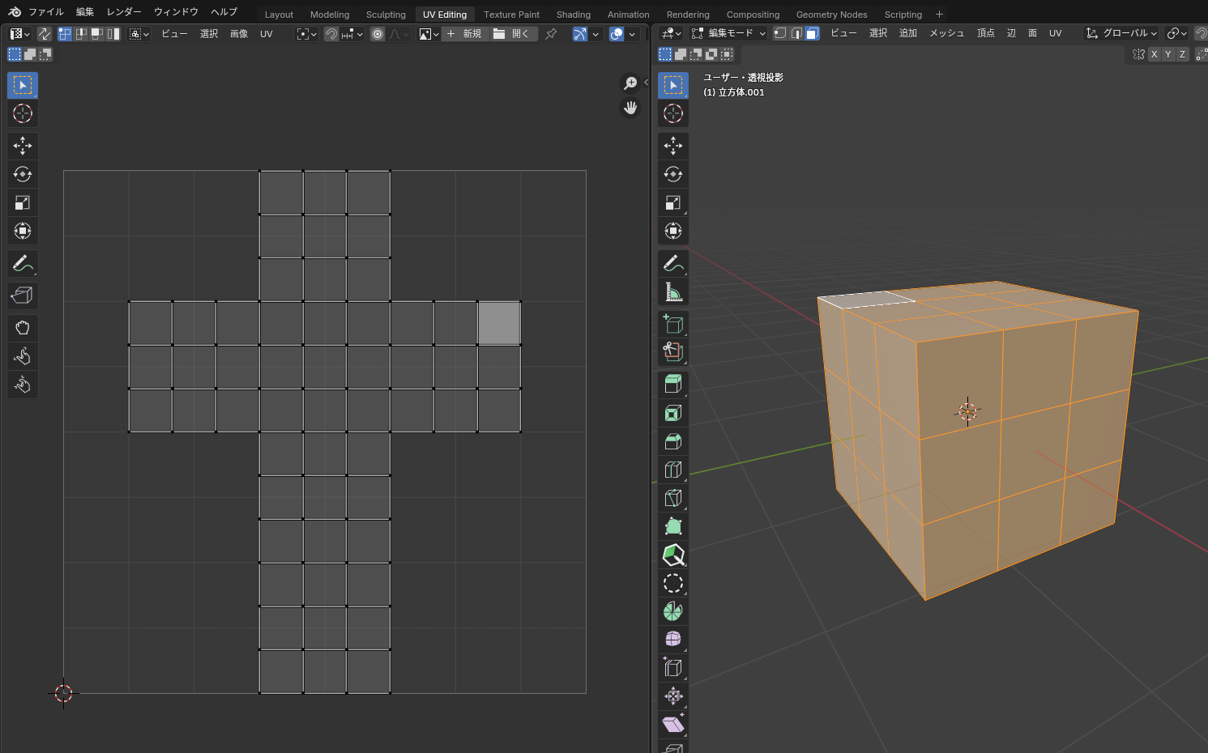Choose the UV Grab sculpt tool

23,328
